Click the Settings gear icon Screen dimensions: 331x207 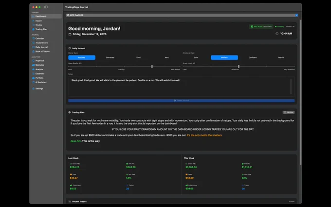(x=34, y=89)
